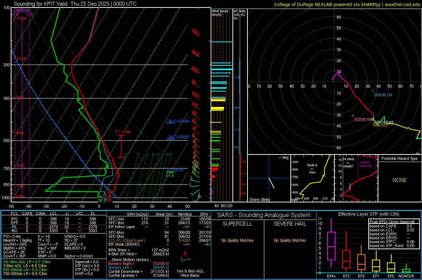
Task: Select the MU parcel row
Action: [53, 230]
